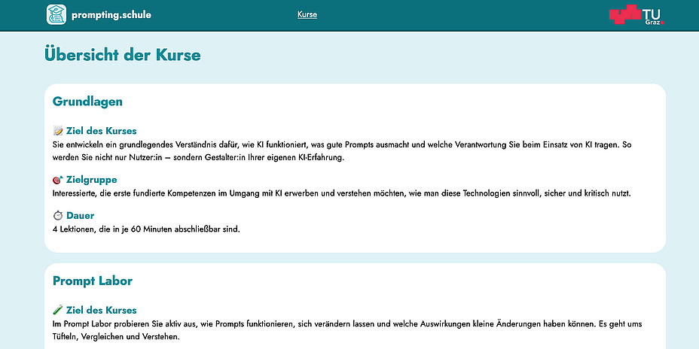
Task: Click the test tube emoji in Prompt Labor
Action: click(x=58, y=311)
